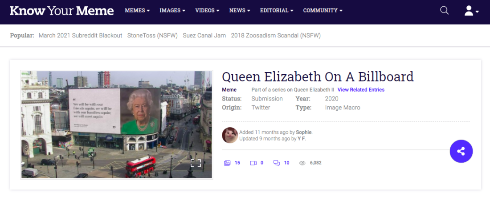Click the 'Popular:' label

pos(22,35)
